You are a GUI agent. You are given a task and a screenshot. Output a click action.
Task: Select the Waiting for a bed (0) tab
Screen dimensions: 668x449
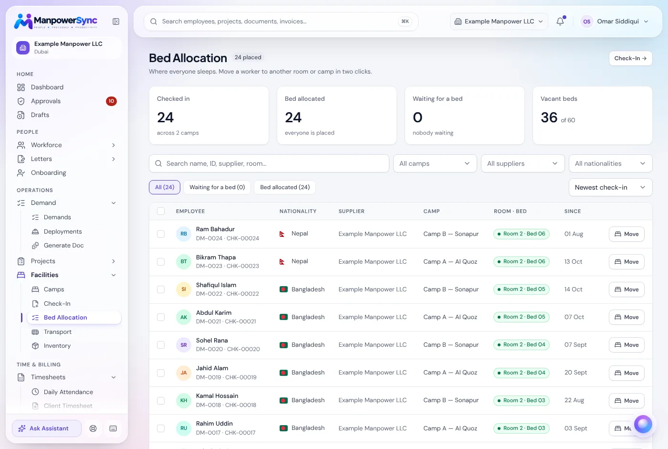[217, 187]
